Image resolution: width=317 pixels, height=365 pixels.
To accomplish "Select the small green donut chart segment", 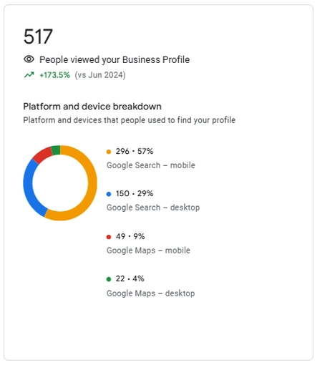I will (x=56, y=150).
